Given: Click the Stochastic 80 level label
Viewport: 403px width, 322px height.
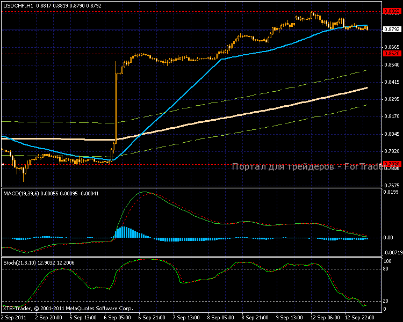Looking at the screenshot, I should (386, 269).
